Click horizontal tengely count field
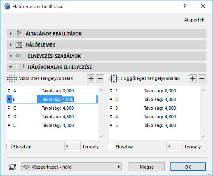The image size is (213, 176). pos(73,147)
